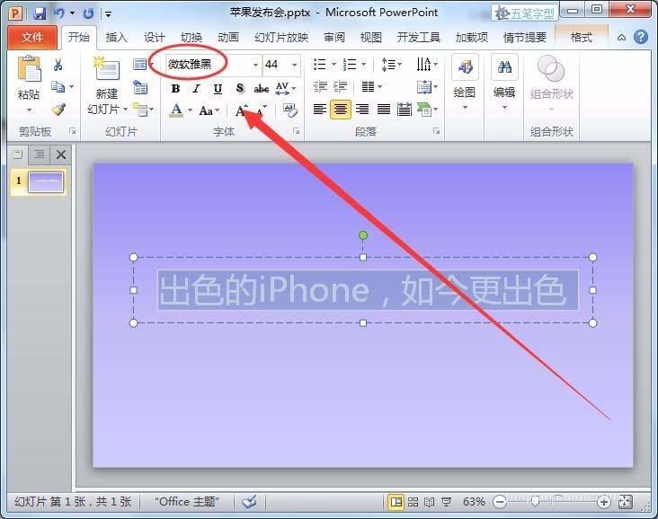Click the Reset slide icon
The image size is (658, 519).
pos(139,87)
